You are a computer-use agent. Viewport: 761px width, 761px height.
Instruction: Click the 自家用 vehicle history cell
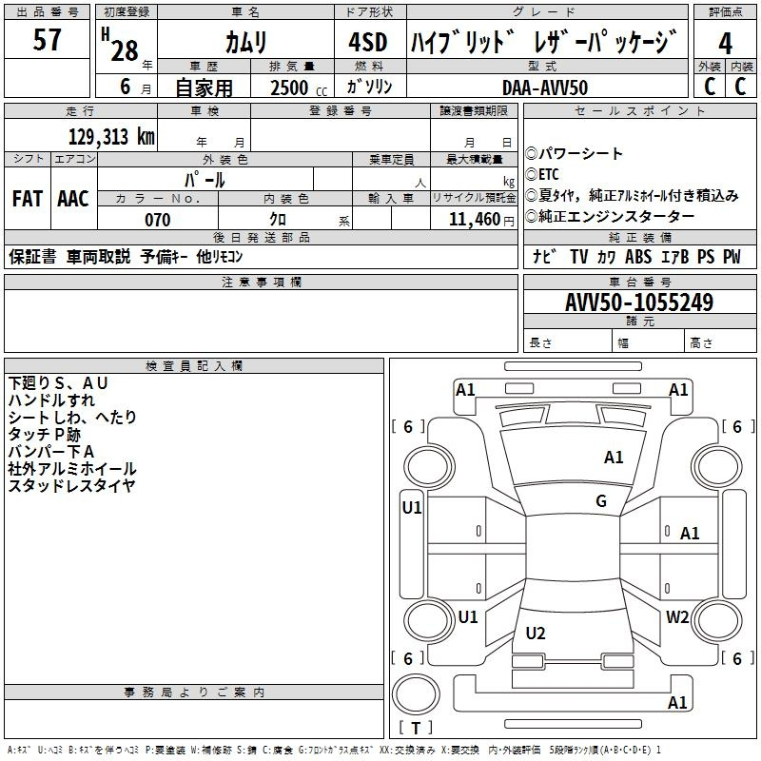pos(204,88)
